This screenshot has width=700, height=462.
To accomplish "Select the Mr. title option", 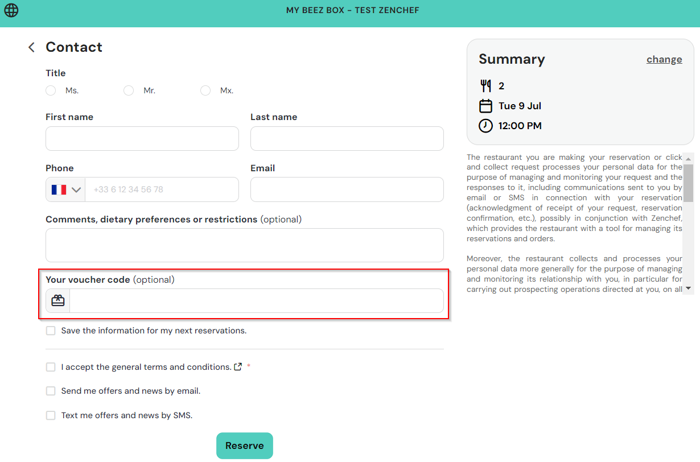I will (x=129, y=90).
